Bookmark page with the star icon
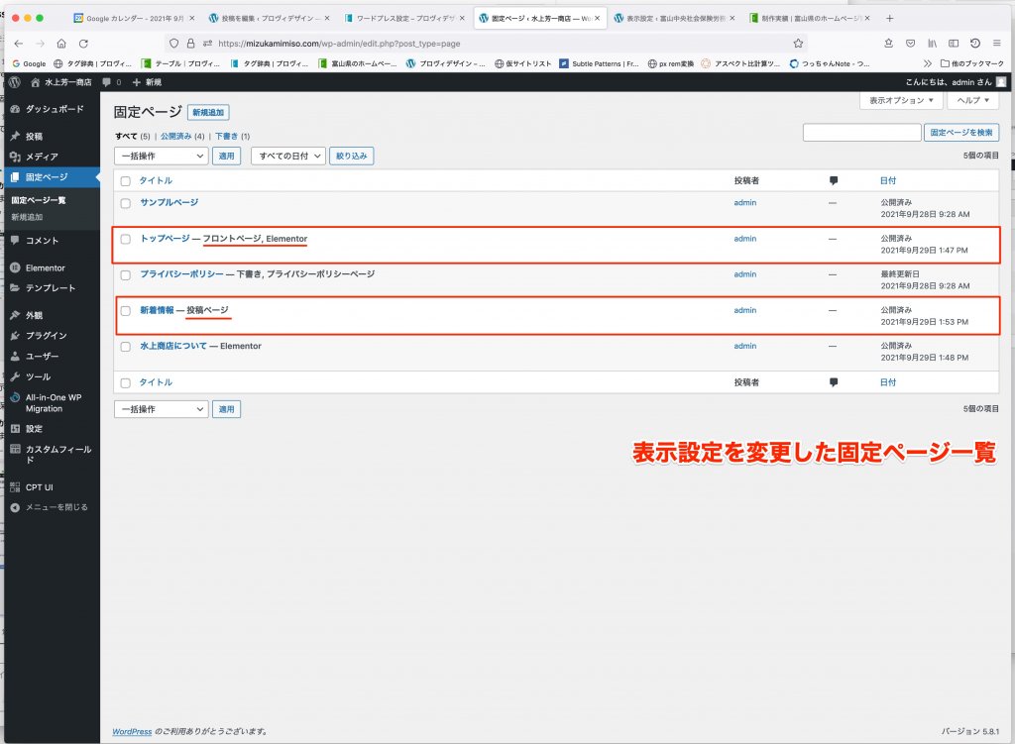 (x=798, y=44)
